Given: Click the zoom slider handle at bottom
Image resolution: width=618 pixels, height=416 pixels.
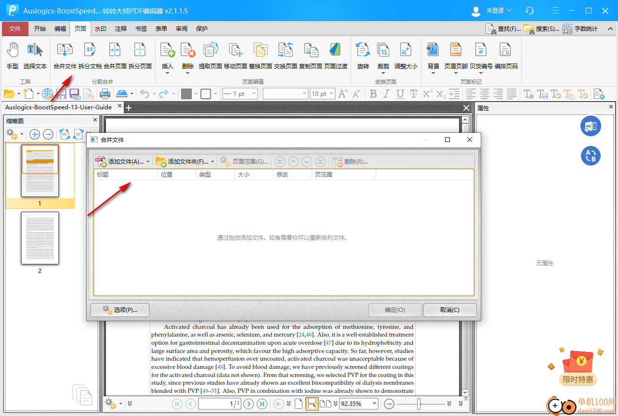Looking at the screenshot, I should tap(420, 404).
